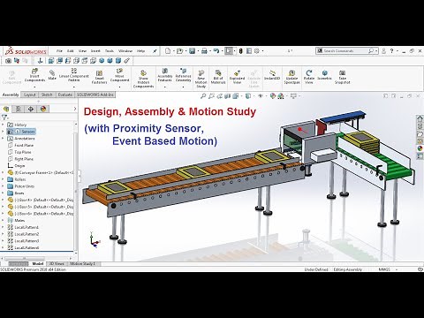Select LocalLPattern2 in the tree

(23, 234)
